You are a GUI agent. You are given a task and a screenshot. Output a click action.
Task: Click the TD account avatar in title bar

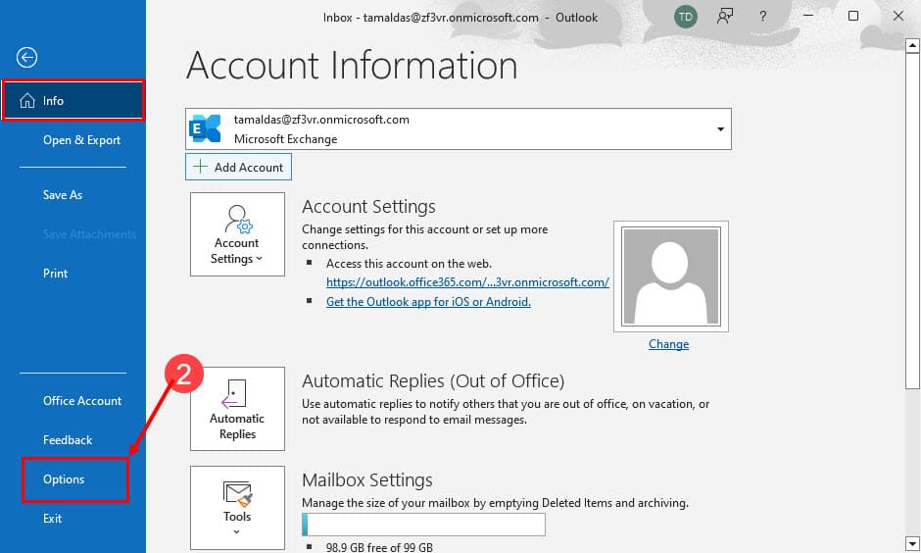685,17
